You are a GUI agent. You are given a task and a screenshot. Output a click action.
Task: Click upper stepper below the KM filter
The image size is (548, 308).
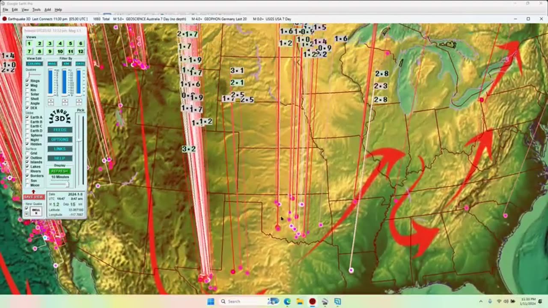click(x=65, y=100)
